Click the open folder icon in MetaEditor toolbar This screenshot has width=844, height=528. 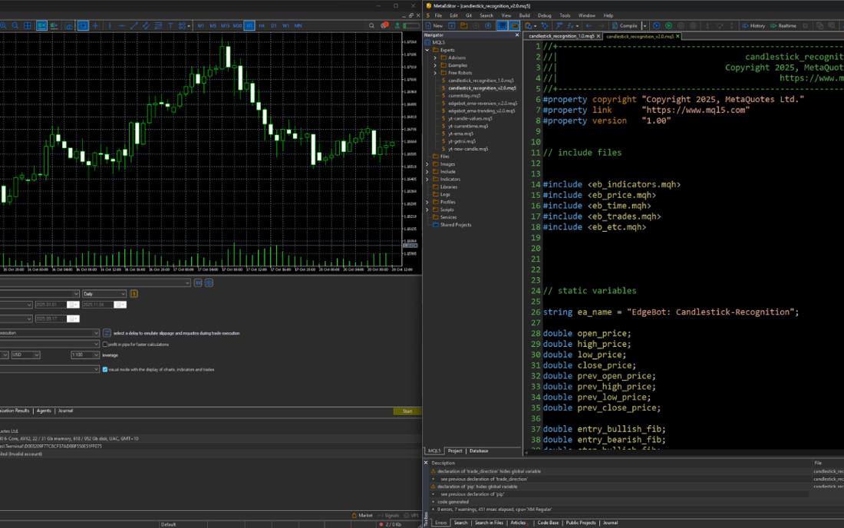tap(463, 25)
